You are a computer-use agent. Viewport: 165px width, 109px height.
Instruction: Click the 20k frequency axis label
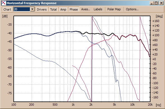click(150, 105)
